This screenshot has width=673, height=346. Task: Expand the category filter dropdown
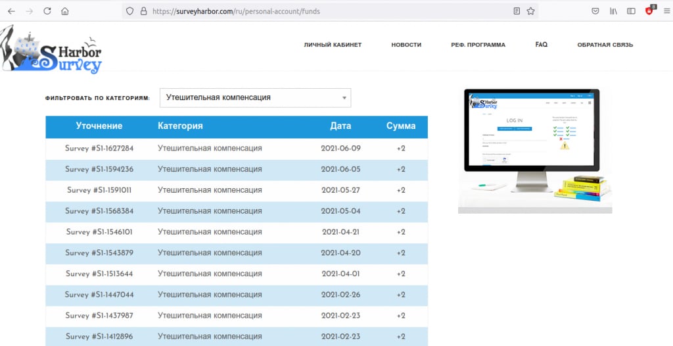point(256,97)
